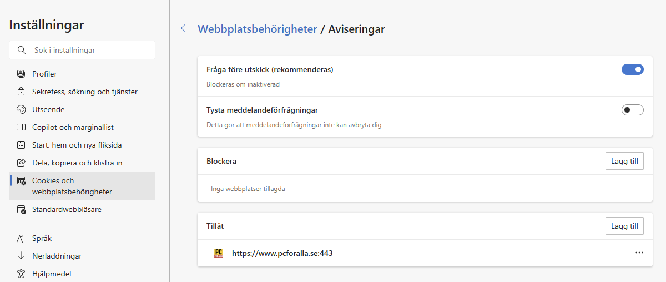Click Lägg till in Blockera section
Screen dimensions: 666x282
[x=624, y=162]
